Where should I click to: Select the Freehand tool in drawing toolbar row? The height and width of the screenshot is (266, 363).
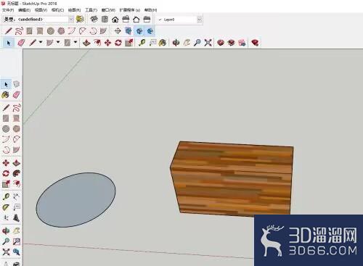pos(19,31)
